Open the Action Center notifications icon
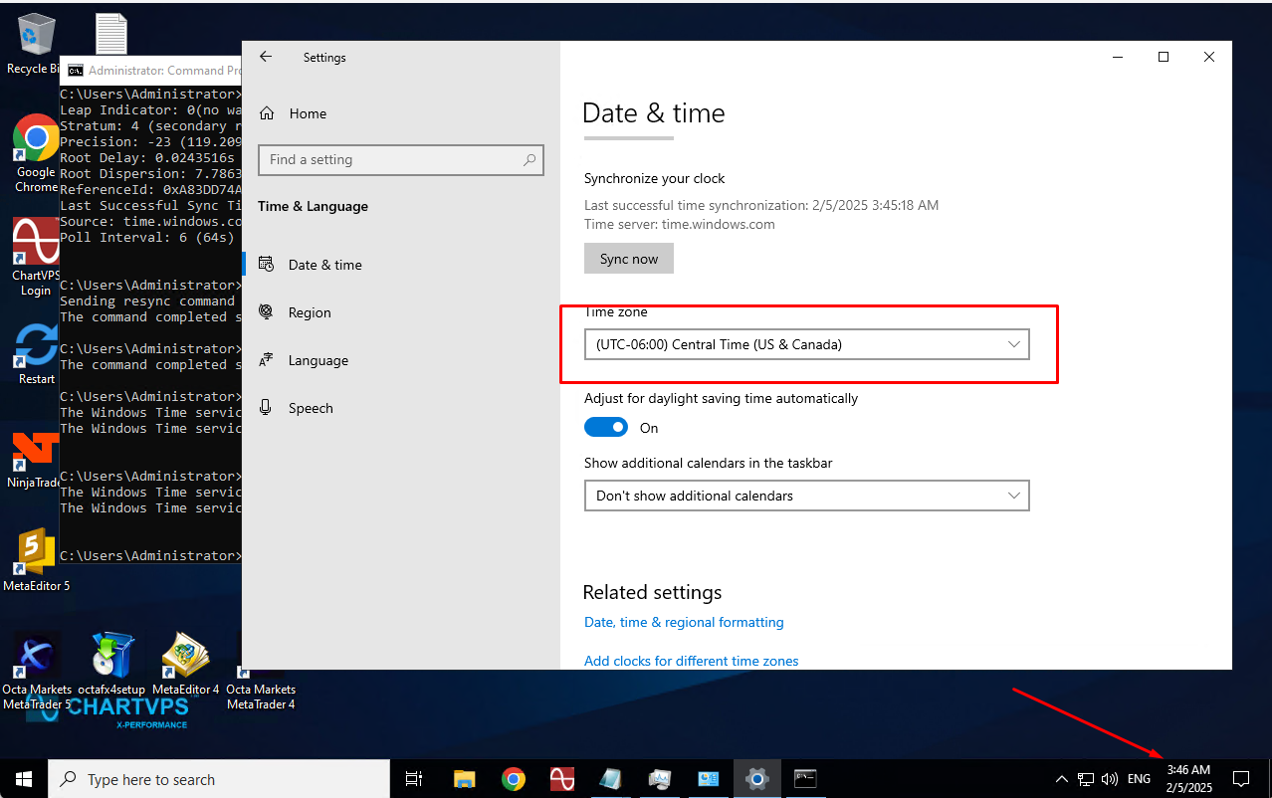Image resolution: width=1272 pixels, height=798 pixels. (1241, 779)
